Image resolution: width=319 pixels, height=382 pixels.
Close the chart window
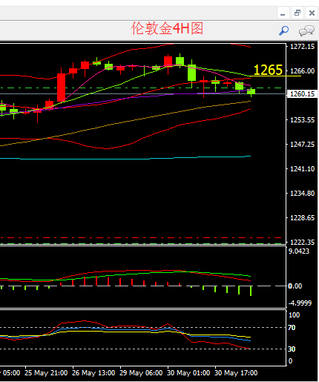312,13
